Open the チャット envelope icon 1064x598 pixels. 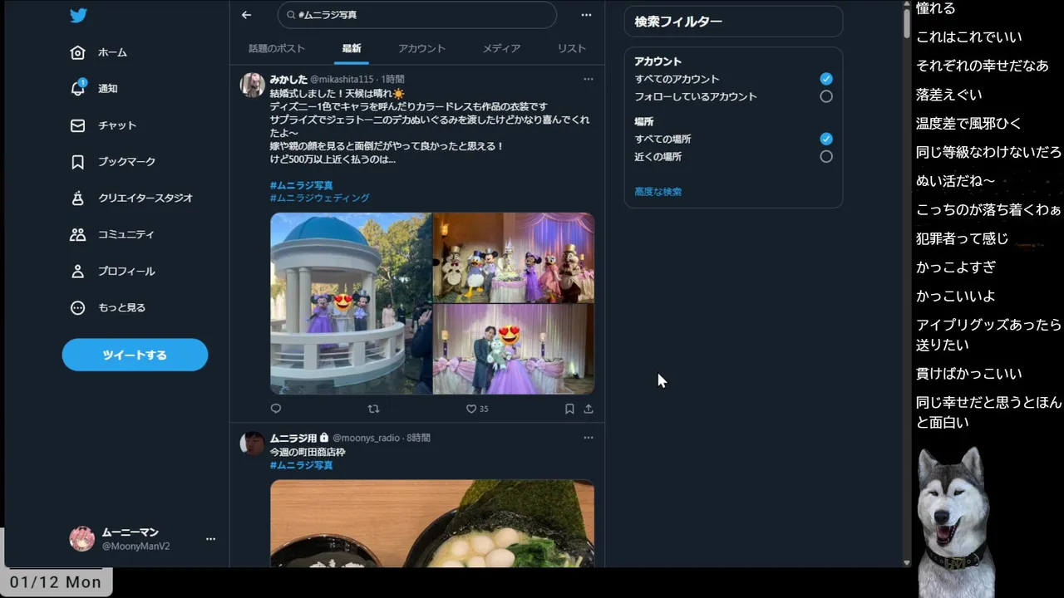(77, 125)
